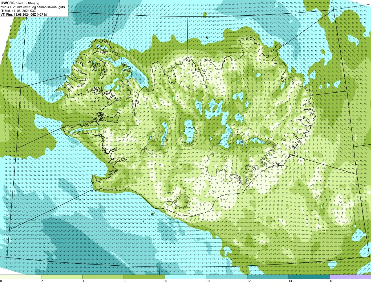Click the 10–12 legend color segment
371x283 pixels.
pyautogui.click(x=227, y=277)
